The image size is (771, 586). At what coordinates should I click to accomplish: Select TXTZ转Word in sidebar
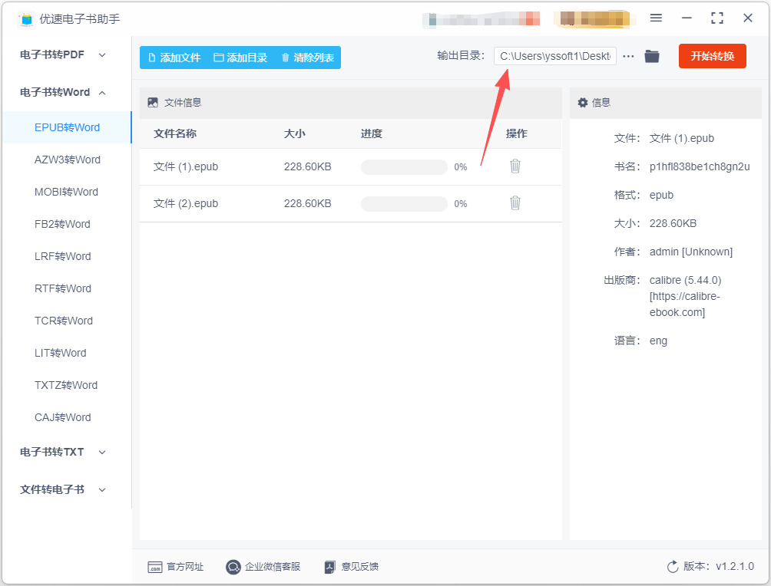click(66, 385)
